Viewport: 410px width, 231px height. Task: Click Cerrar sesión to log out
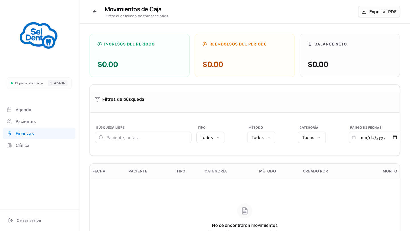click(28, 220)
